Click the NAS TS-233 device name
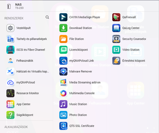Screen dimensions: 159x133 click(19, 6)
